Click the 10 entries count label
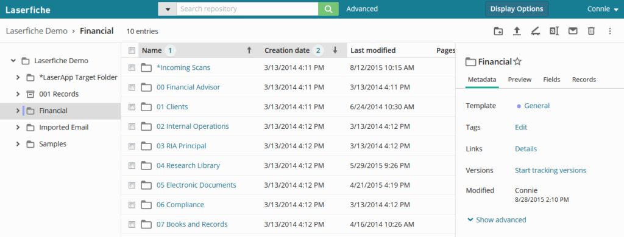The image size is (624, 237). 142,32
